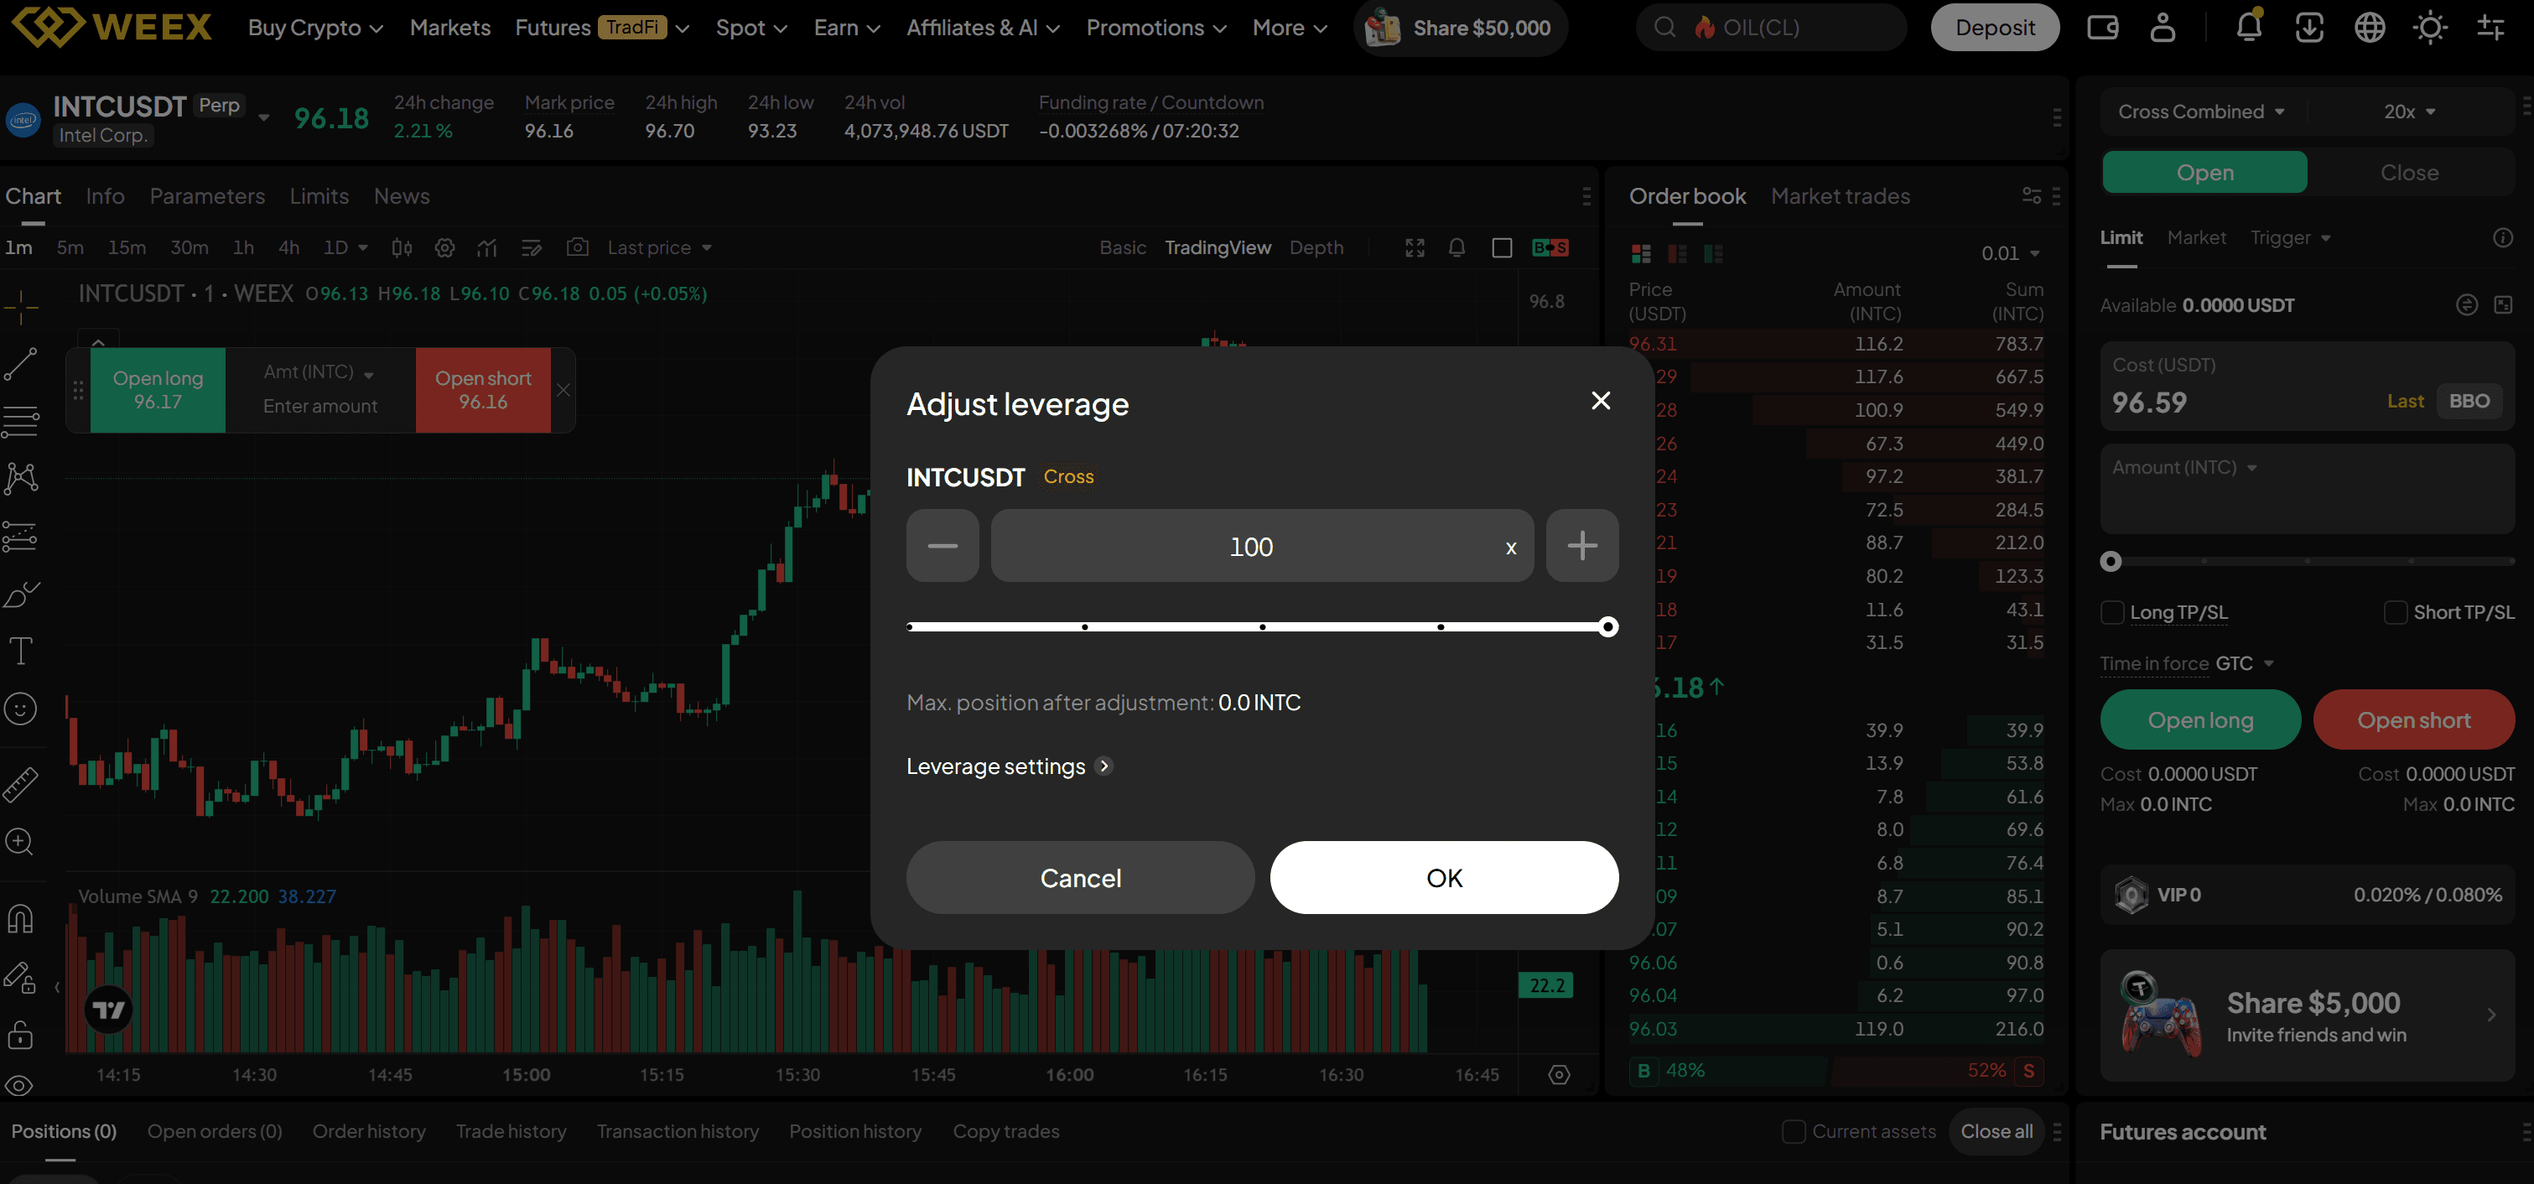Screen dimensions: 2534x1184
Task: Click OK in Adjust leverage dialog
Action: point(1444,877)
